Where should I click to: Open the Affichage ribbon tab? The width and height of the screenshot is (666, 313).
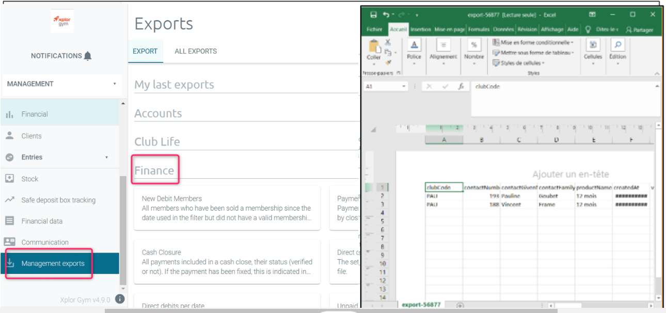552,29
